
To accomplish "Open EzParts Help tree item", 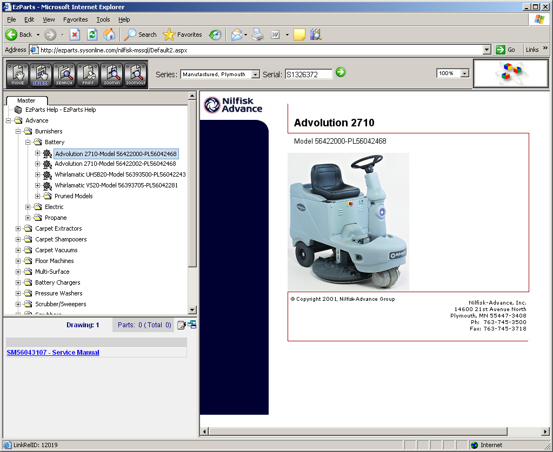I will pos(61,110).
